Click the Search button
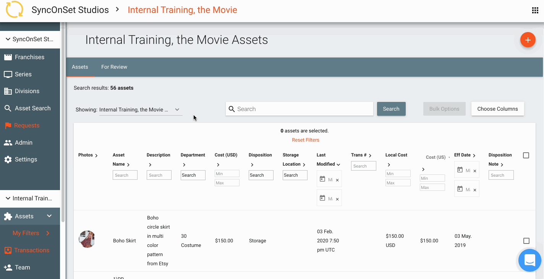 coord(391,109)
